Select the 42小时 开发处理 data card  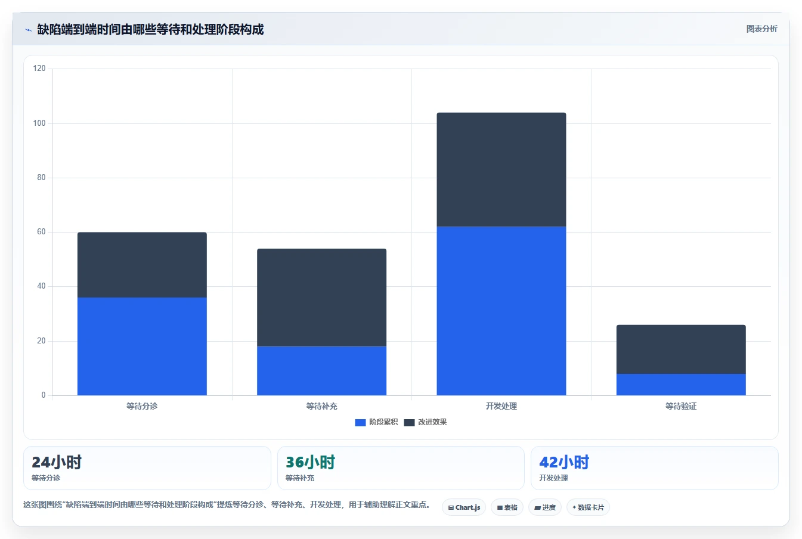tap(655, 468)
